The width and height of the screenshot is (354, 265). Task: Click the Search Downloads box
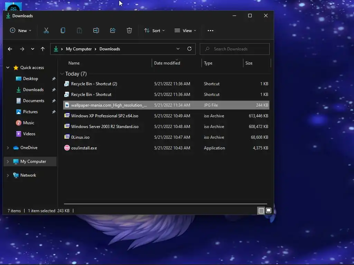[235, 49]
